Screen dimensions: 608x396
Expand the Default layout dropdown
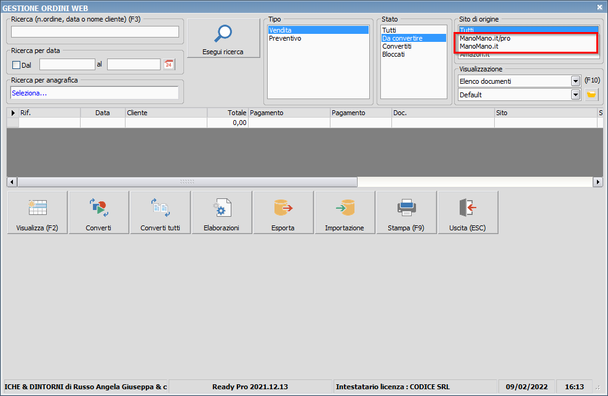pos(575,95)
